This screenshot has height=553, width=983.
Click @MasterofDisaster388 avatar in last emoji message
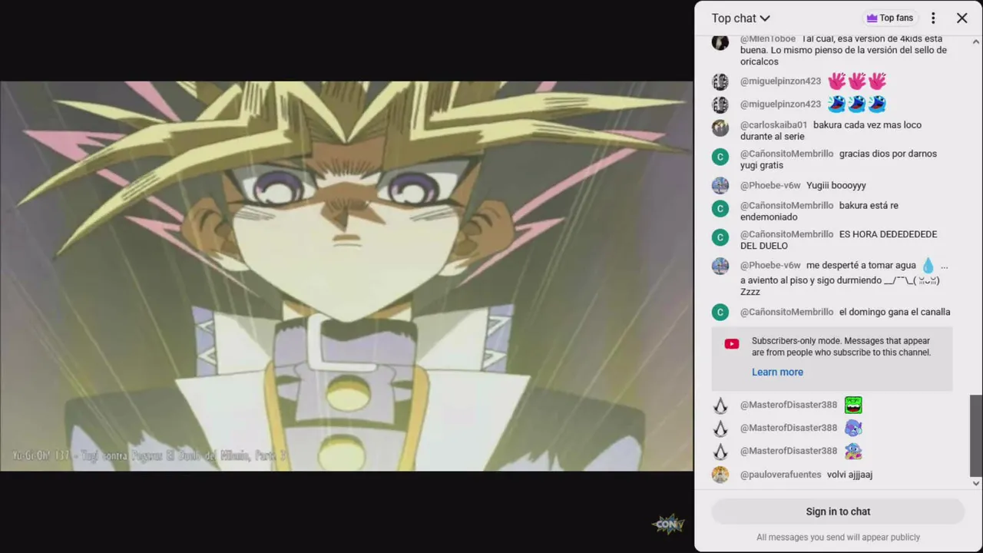click(720, 451)
